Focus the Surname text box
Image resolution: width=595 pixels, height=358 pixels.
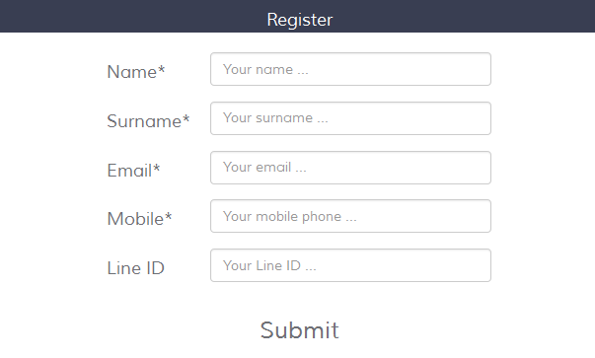(350, 118)
